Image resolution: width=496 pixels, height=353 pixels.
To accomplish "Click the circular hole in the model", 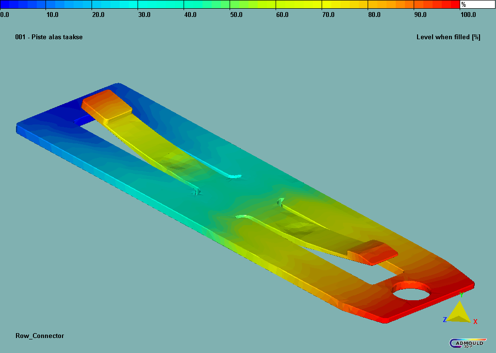I will 411,292.
